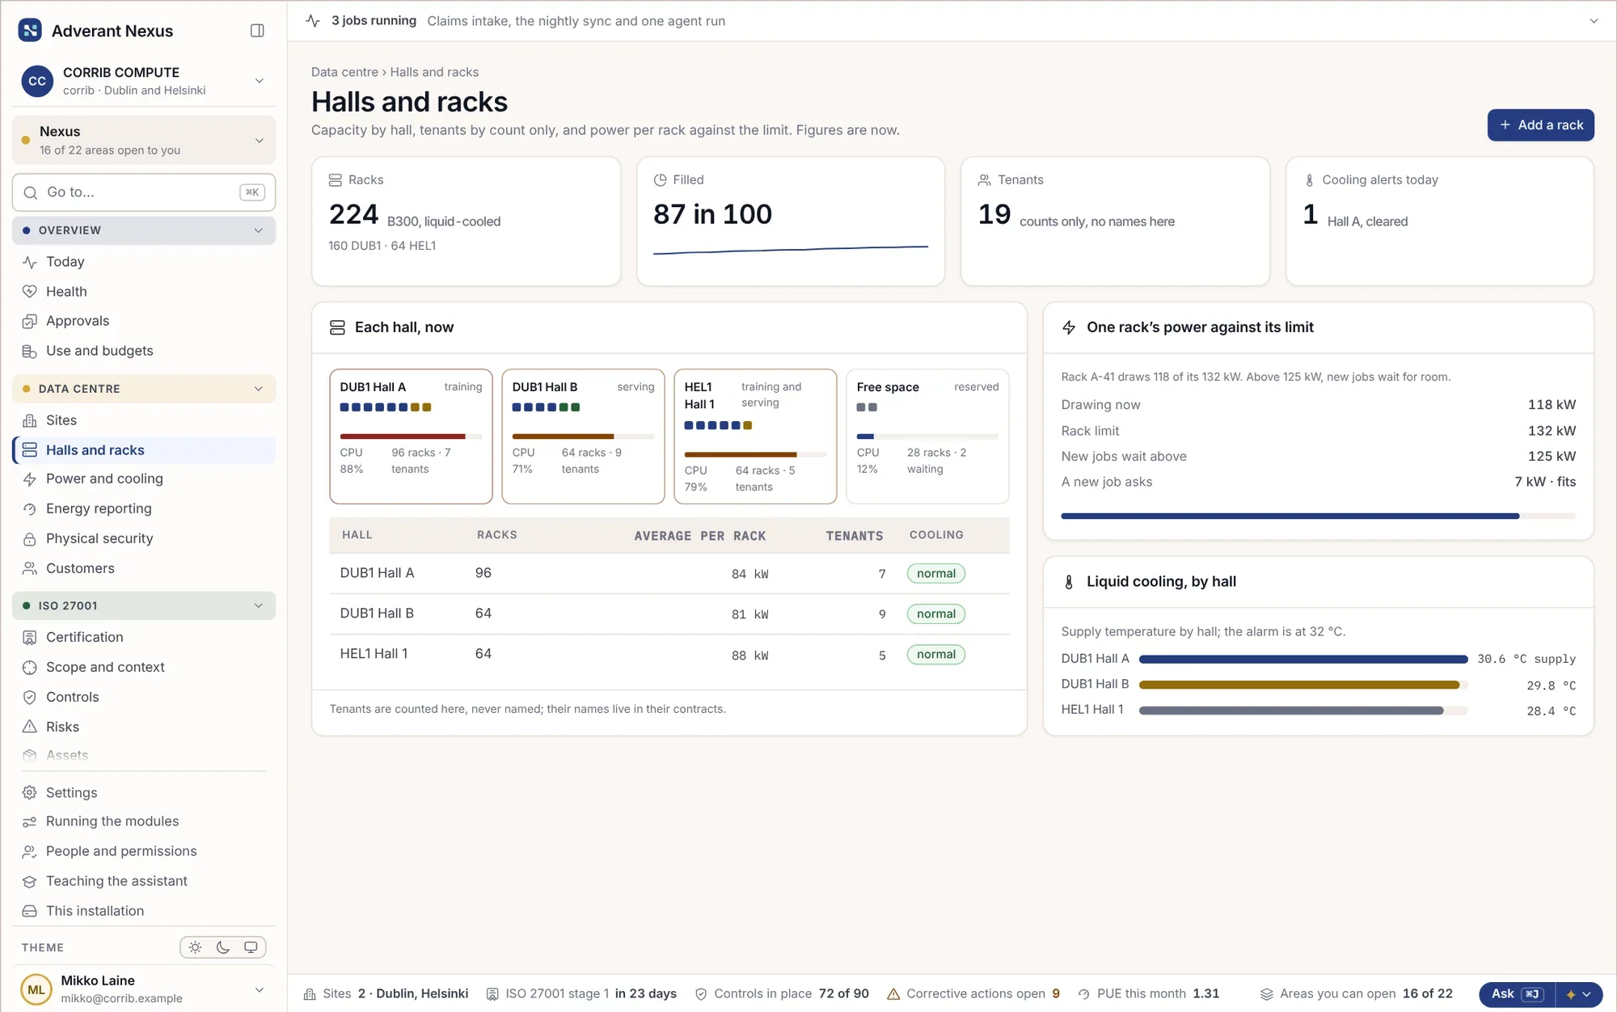Open the Ask assistant options dropdown
The width and height of the screenshot is (1617, 1012).
pos(1579,994)
